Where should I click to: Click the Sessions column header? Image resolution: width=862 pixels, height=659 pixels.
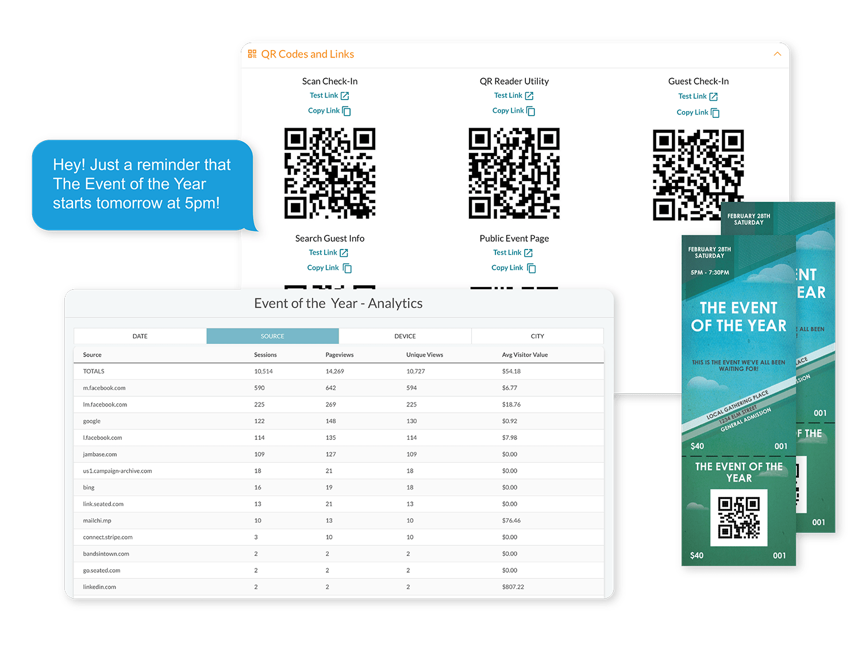[265, 355]
